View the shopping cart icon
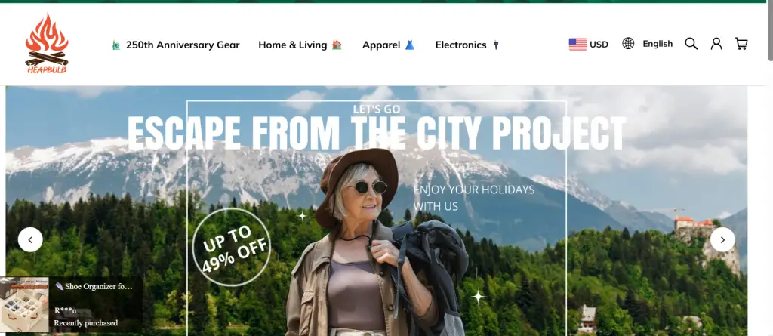773x336 pixels. coord(741,44)
